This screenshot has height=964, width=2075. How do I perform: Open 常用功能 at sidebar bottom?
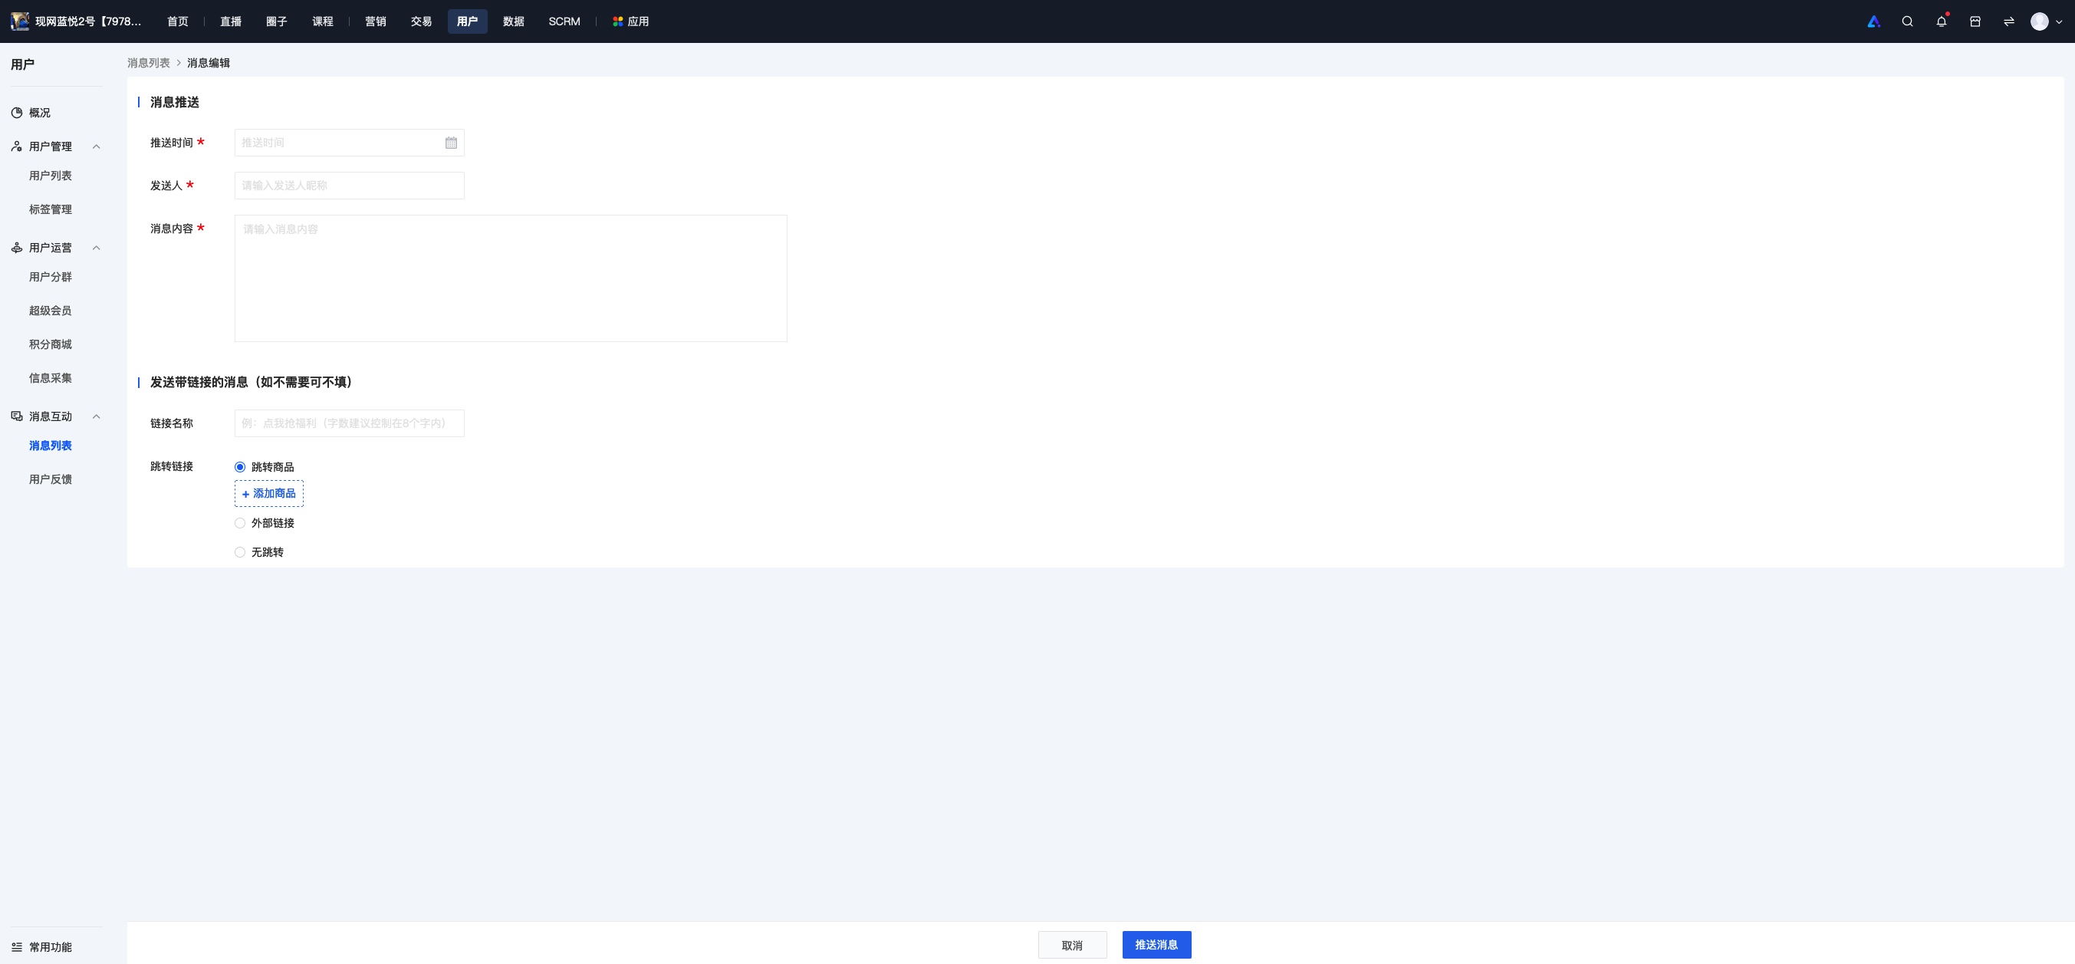coord(51,947)
